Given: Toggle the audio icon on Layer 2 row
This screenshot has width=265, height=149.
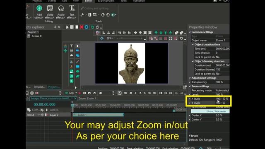Looking at the screenshot, I should [42, 115].
